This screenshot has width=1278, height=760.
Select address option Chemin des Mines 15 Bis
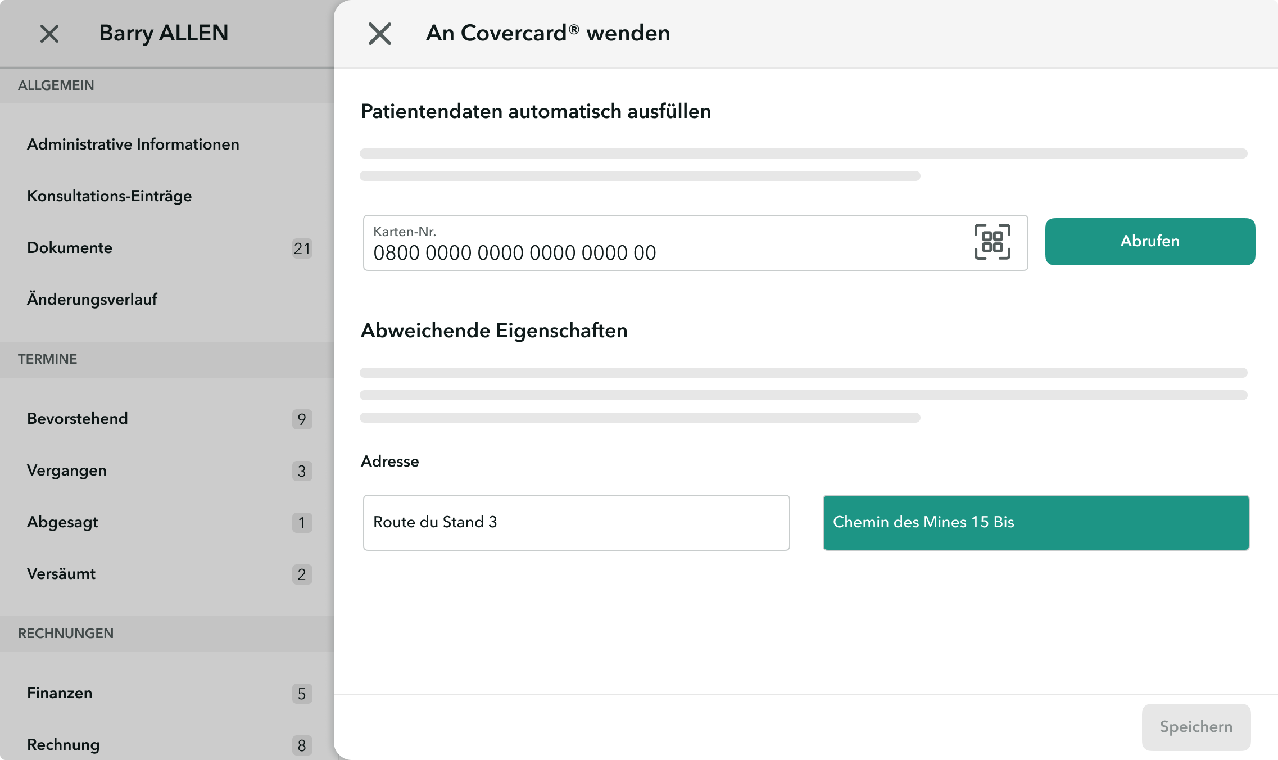point(1036,522)
